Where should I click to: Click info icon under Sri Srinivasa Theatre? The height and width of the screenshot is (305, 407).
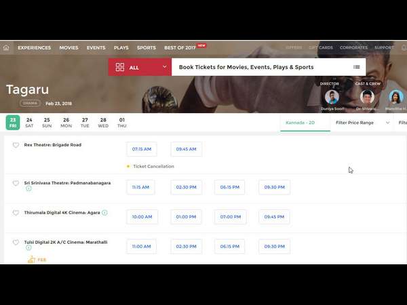click(x=28, y=188)
